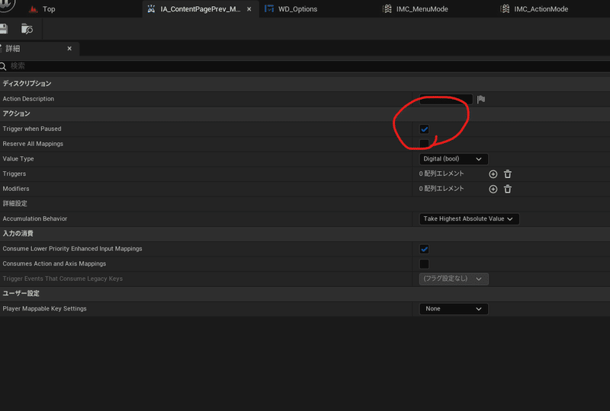Screen dimensions: 610x411
Task: Open Value Type Digital (bool) dropdown
Action: 453,159
